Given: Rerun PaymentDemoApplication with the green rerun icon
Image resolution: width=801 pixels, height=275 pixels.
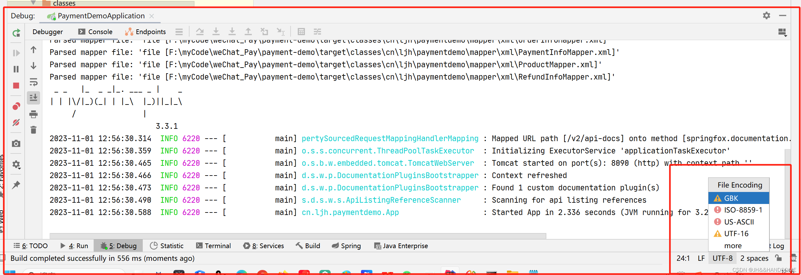Looking at the screenshot, I should click(16, 33).
